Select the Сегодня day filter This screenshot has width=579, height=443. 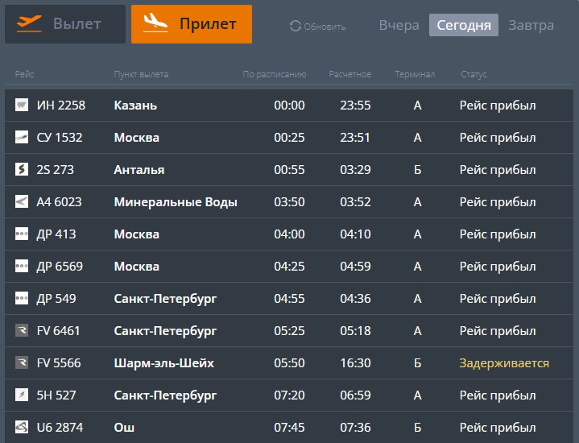click(x=464, y=25)
